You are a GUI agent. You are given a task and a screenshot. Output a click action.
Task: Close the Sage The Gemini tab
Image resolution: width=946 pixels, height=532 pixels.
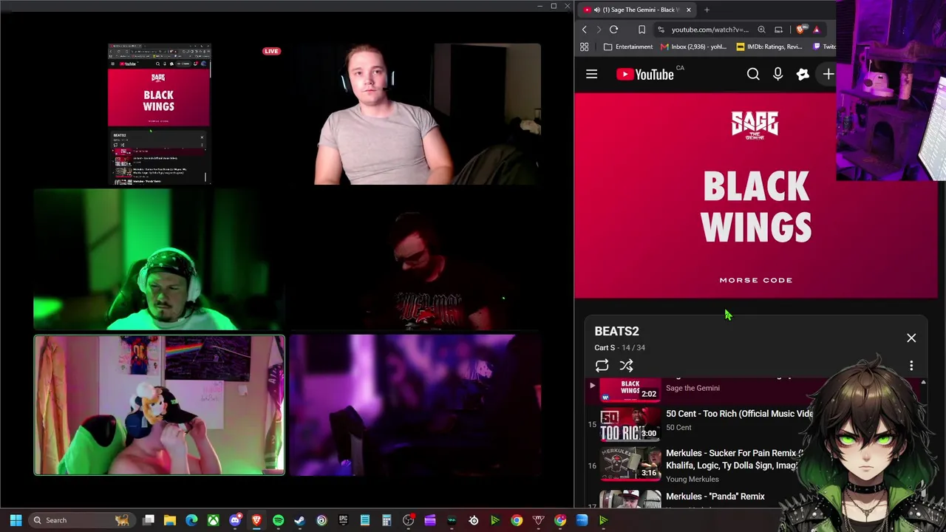click(688, 10)
